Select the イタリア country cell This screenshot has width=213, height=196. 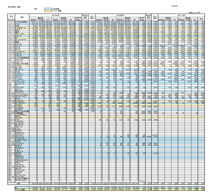(22, 54)
